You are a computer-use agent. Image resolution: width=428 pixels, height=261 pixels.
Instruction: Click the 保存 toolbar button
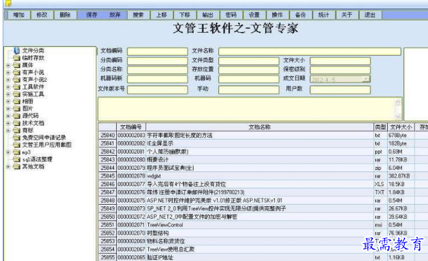91,15
